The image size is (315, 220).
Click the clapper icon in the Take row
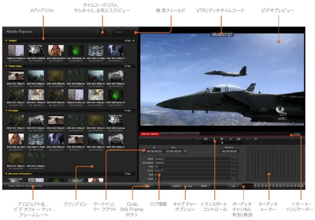click(x=233, y=175)
